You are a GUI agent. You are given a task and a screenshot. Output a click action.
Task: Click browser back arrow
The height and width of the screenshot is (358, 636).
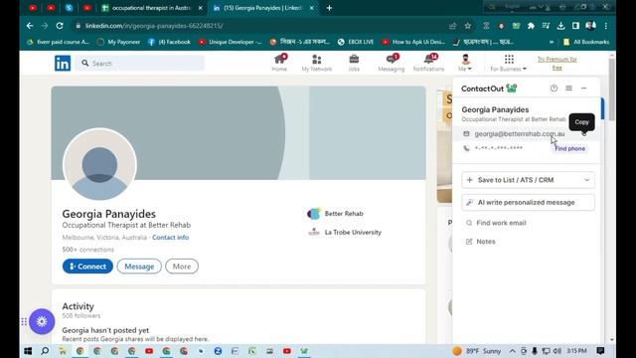pos(30,26)
